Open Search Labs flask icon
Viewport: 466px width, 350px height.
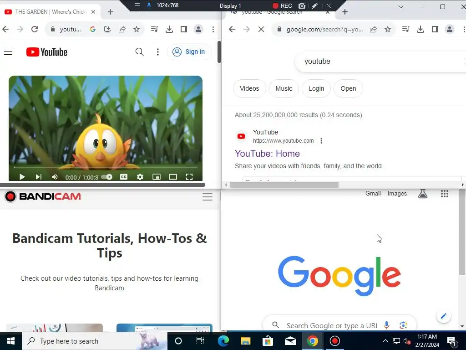(423, 194)
